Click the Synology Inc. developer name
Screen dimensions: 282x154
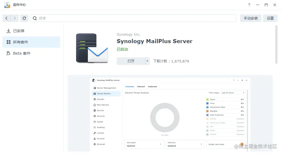pyautogui.click(x=129, y=35)
